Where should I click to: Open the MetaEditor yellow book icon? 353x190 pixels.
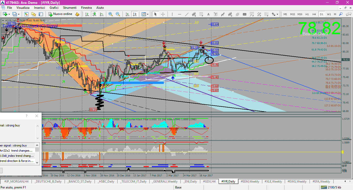77,14
